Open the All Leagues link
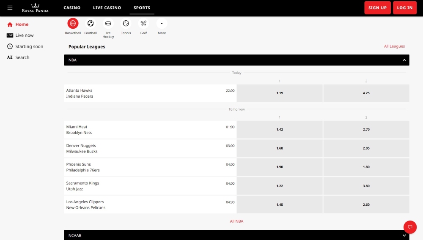 pyautogui.click(x=394, y=46)
